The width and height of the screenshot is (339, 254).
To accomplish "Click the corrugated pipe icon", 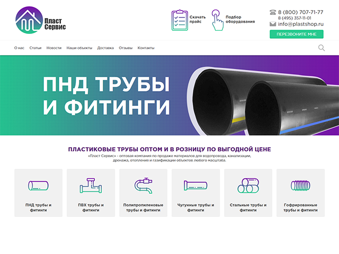I will 300,186.
